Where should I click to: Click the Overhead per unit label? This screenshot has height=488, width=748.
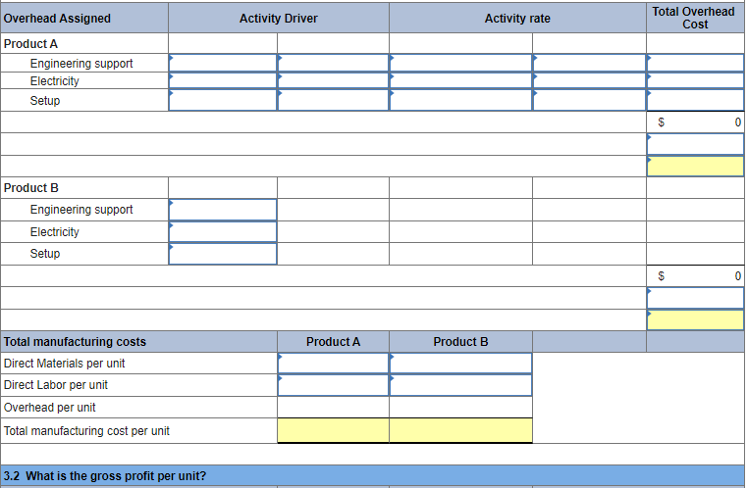(x=50, y=408)
